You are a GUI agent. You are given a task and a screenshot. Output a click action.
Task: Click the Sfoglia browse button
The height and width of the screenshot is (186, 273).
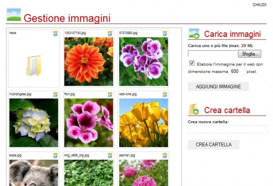coord(249,54)
